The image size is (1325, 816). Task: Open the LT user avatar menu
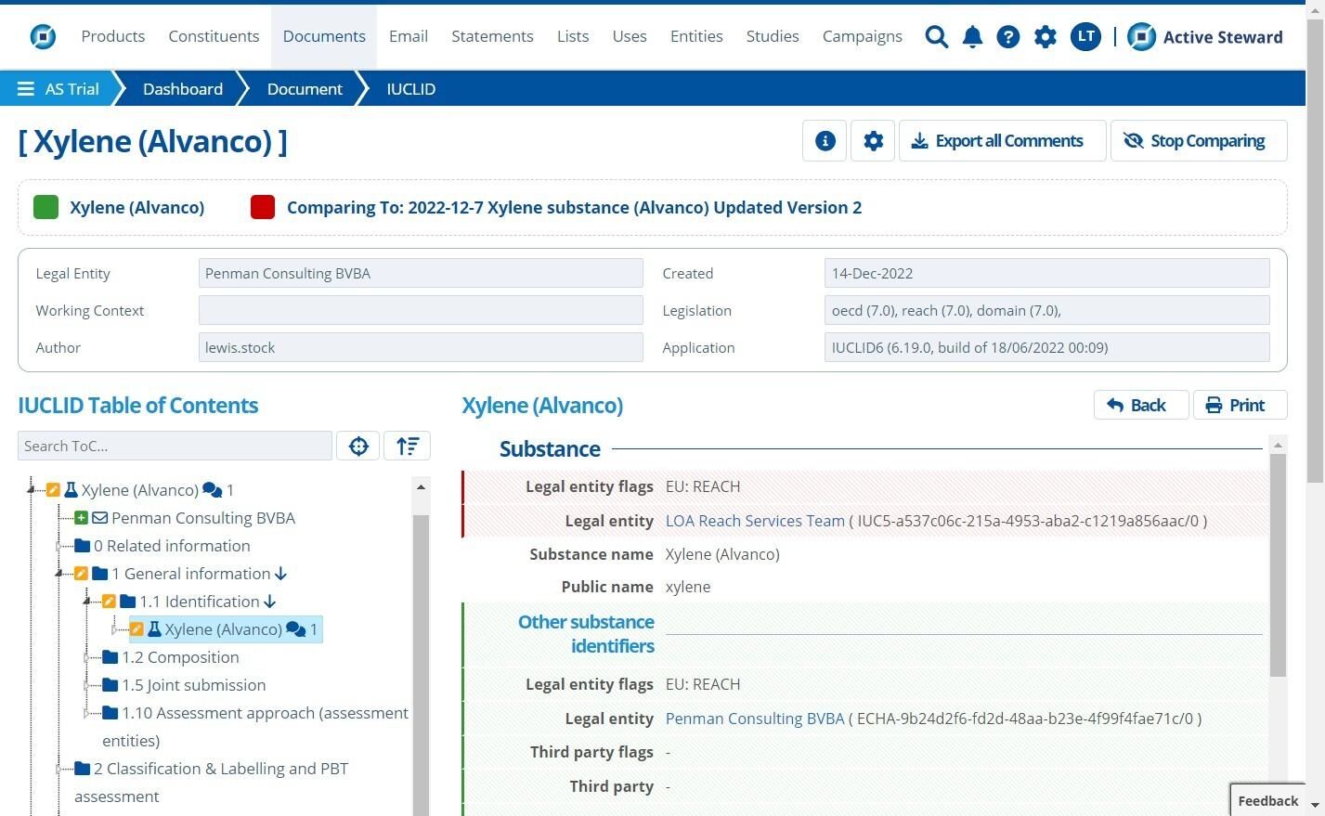1085,37
